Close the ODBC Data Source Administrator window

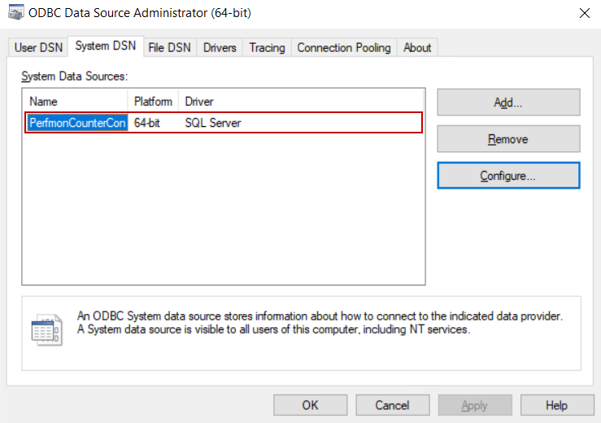[584, 13]
